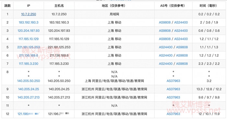Open AS37963 link in hop 12 row
The image size is (227, 119).
[x=173, y=114]
